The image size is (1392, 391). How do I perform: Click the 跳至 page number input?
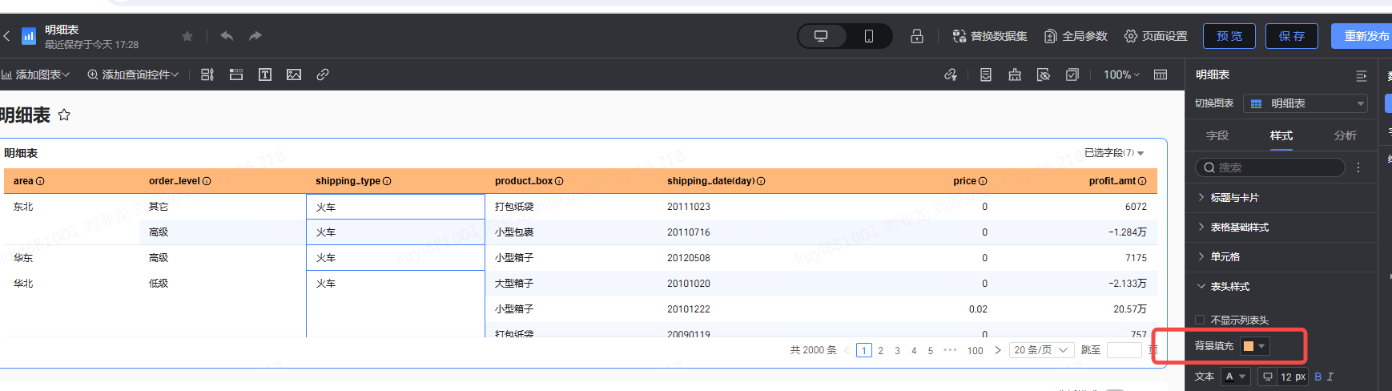click(1124, 350)
